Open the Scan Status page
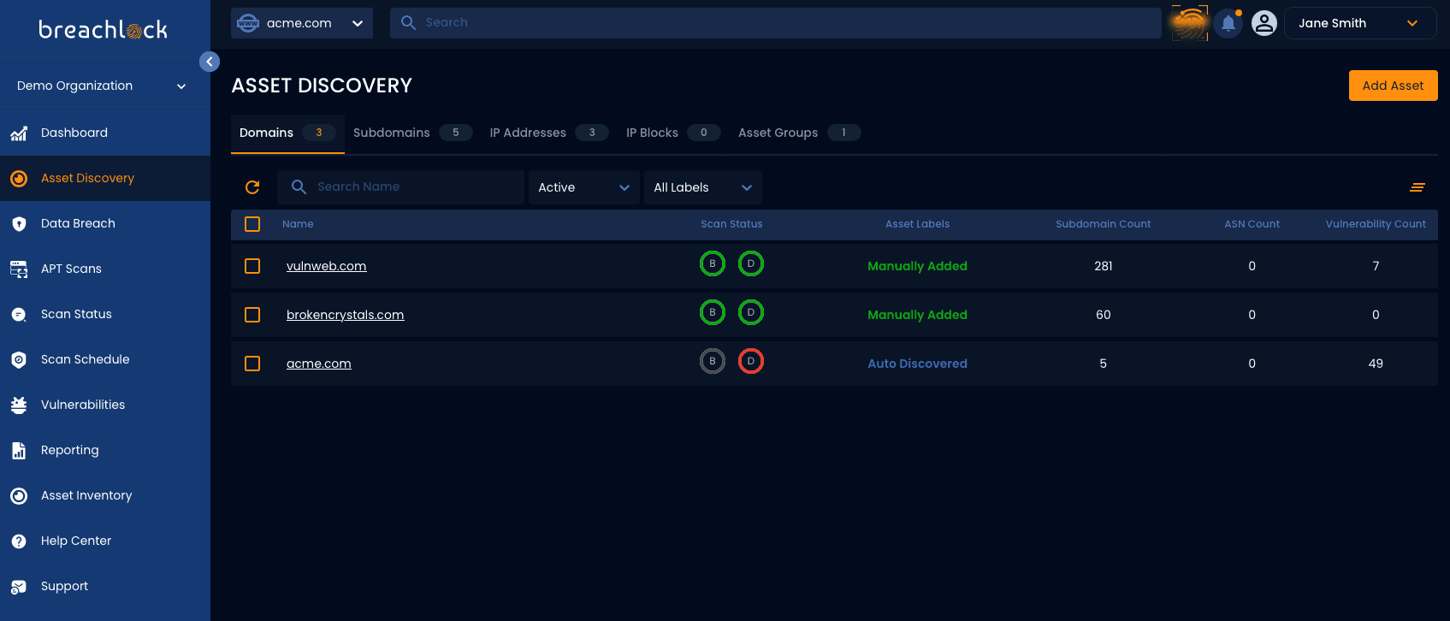The image size is (1450, 621). [x=105, y=314]
